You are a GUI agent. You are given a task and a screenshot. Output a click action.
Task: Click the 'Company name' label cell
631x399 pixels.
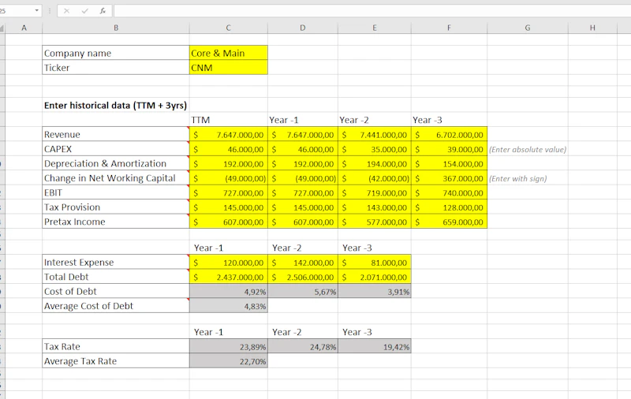pyautogui.click(x=116, y=53)
